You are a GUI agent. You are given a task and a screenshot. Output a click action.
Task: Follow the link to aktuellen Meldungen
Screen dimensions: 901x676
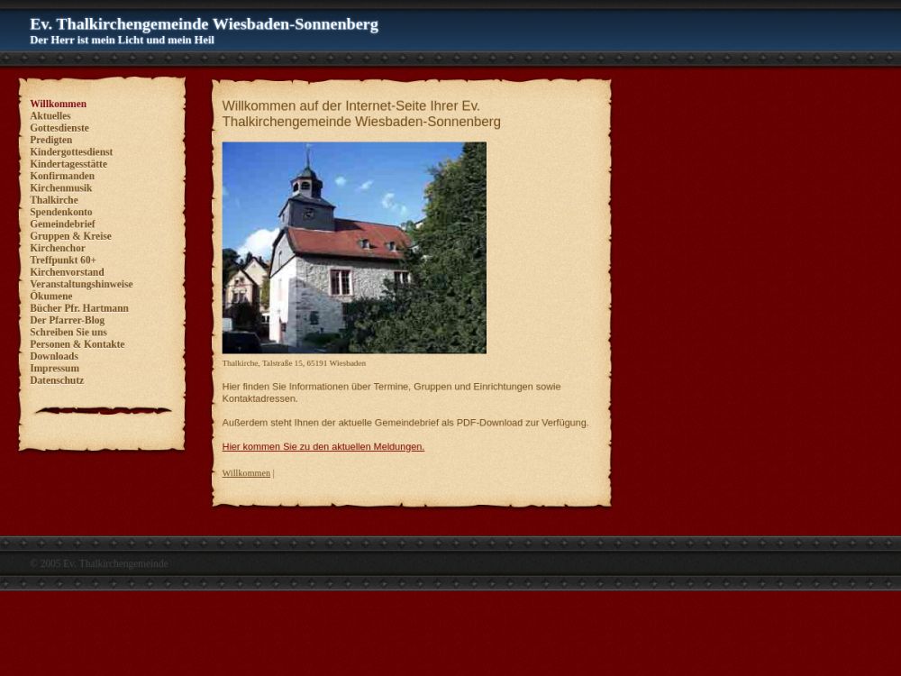(x=323, y=446)
